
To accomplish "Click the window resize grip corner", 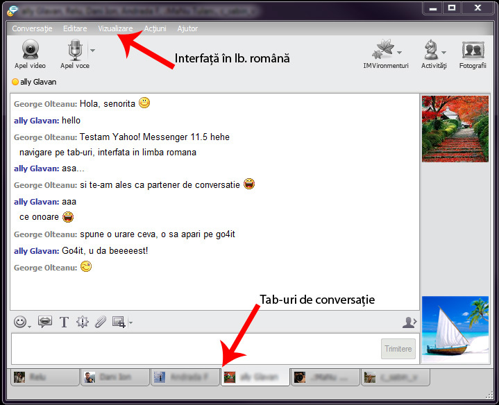I will tap(489, 396).
